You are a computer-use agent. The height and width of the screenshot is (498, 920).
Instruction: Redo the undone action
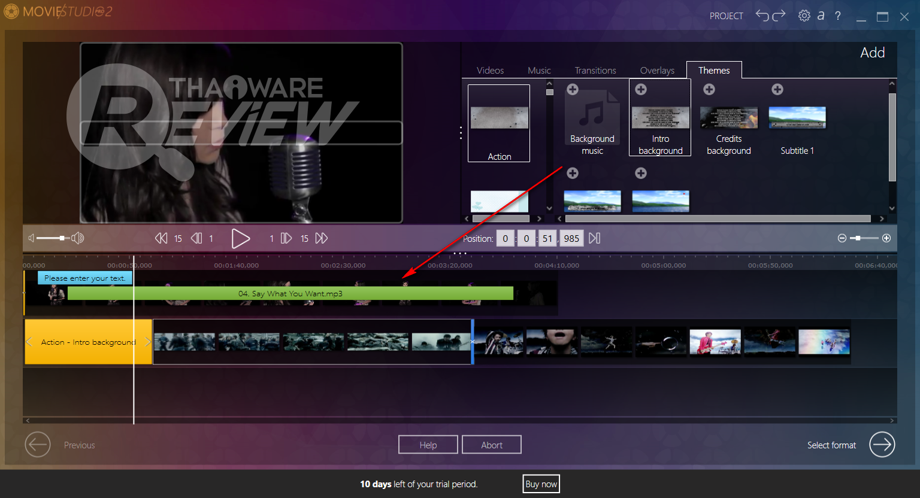point(779,15)
